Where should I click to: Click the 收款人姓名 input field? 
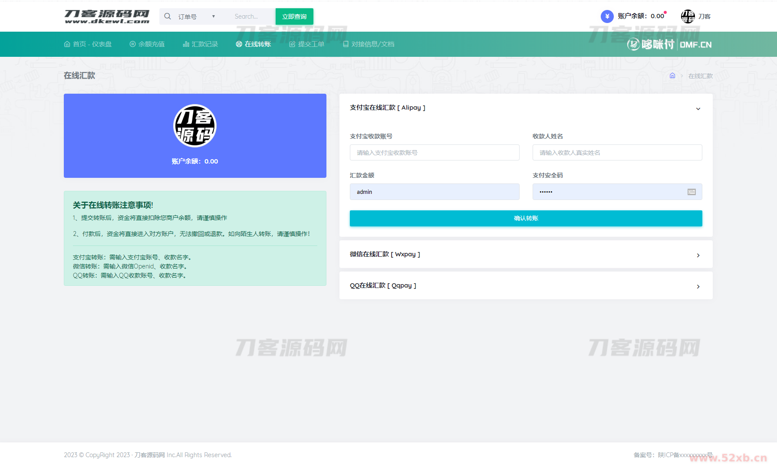pyautogui.click(x=617, y=153)
